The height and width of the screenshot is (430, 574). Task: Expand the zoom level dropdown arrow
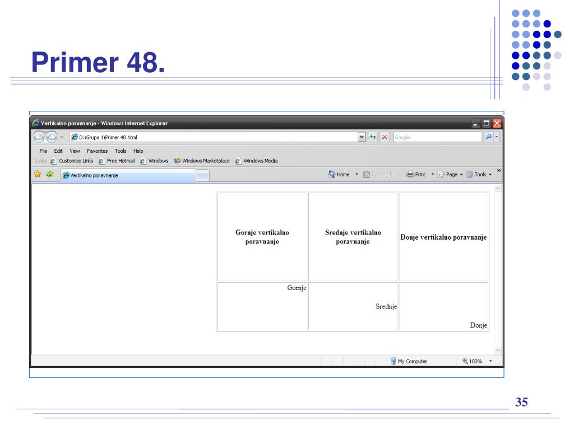[x=490, y=361]
